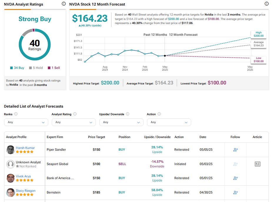Open the Upside/Downside dropdown
This screenshot has width=272, height=202.
tap(121, 122)
